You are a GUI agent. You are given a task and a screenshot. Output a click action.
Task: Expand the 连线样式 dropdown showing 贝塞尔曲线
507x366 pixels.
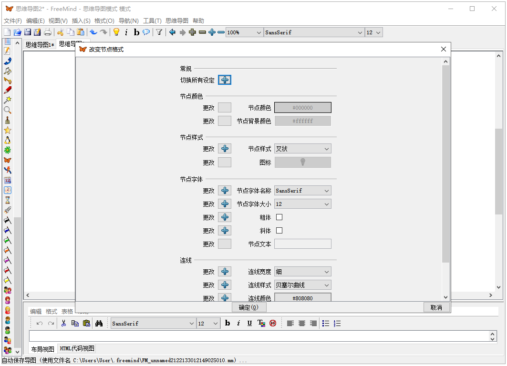[302, 285]
